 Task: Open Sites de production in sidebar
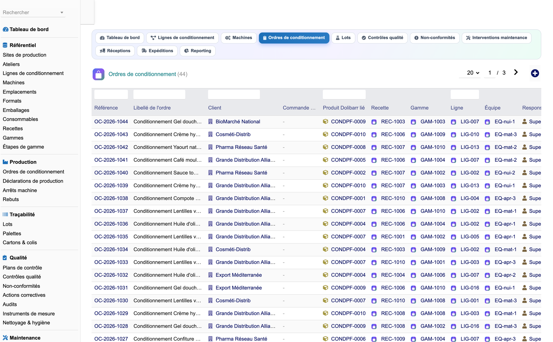pos(24,55)
